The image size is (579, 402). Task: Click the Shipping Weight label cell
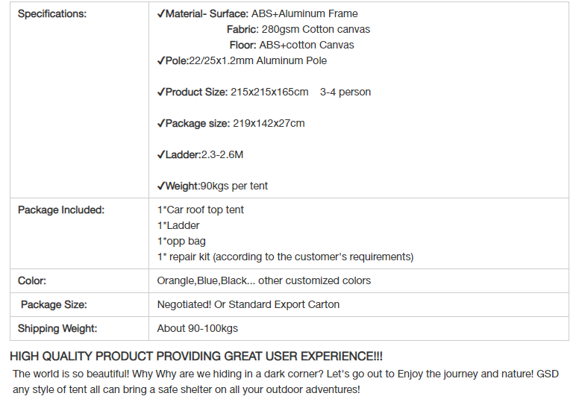tap(79, 329)
